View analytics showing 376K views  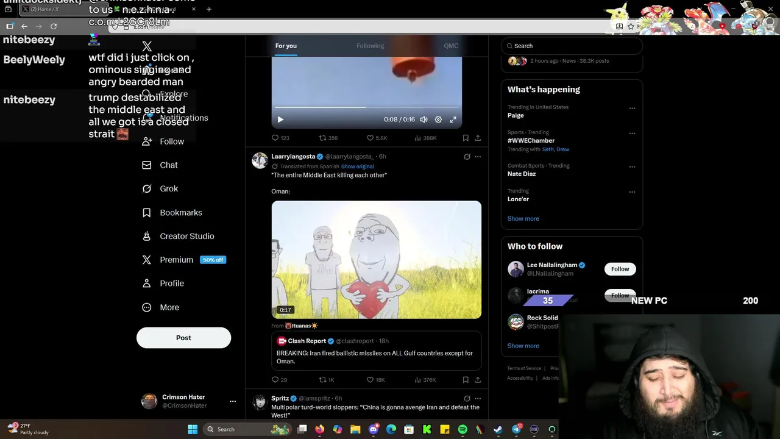[x=425, y=380]
